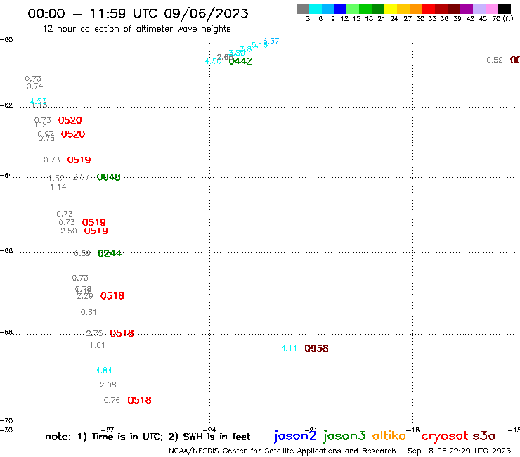The image size is (520, 457).
Task: Click the 6.37 wave height value
Action: click(271, 41)
